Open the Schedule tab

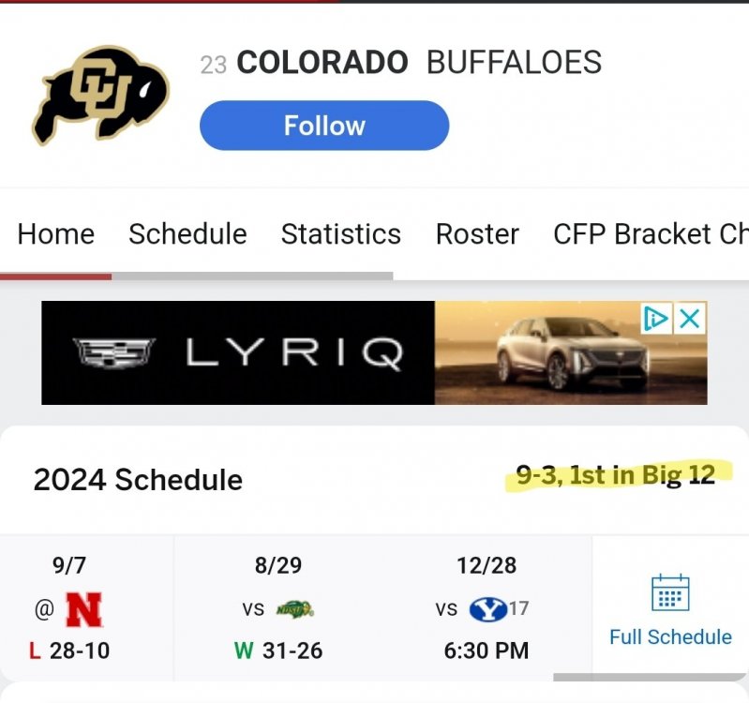coord(187,233)
